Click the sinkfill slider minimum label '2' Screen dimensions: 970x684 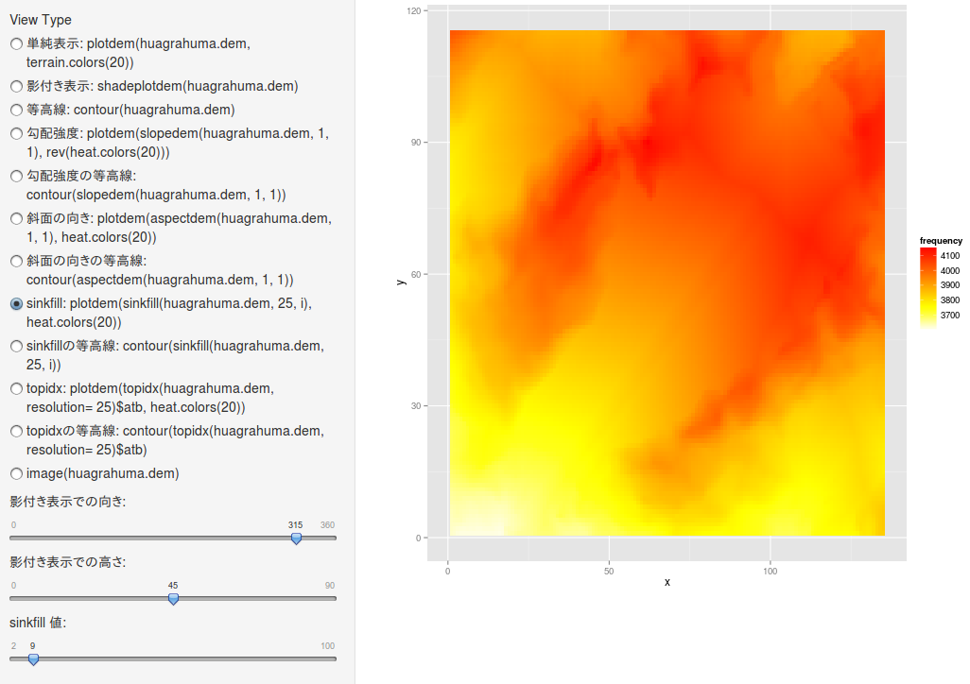[x=13, y=645]
